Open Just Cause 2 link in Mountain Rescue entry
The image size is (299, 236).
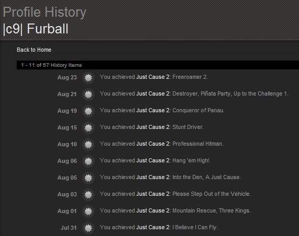(x=153, y=210)
